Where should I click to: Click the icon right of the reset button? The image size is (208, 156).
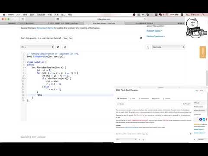point(65,47)
